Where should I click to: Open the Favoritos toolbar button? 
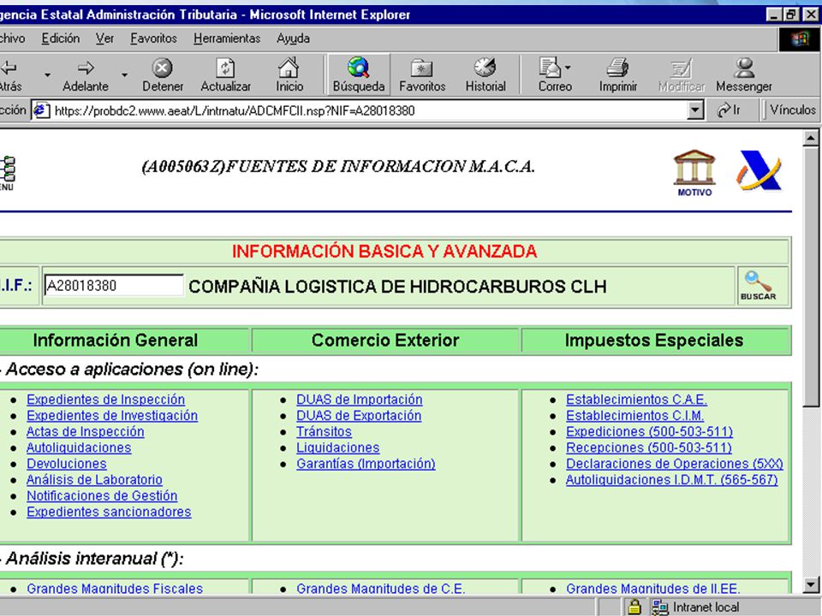tap(422, 75)
